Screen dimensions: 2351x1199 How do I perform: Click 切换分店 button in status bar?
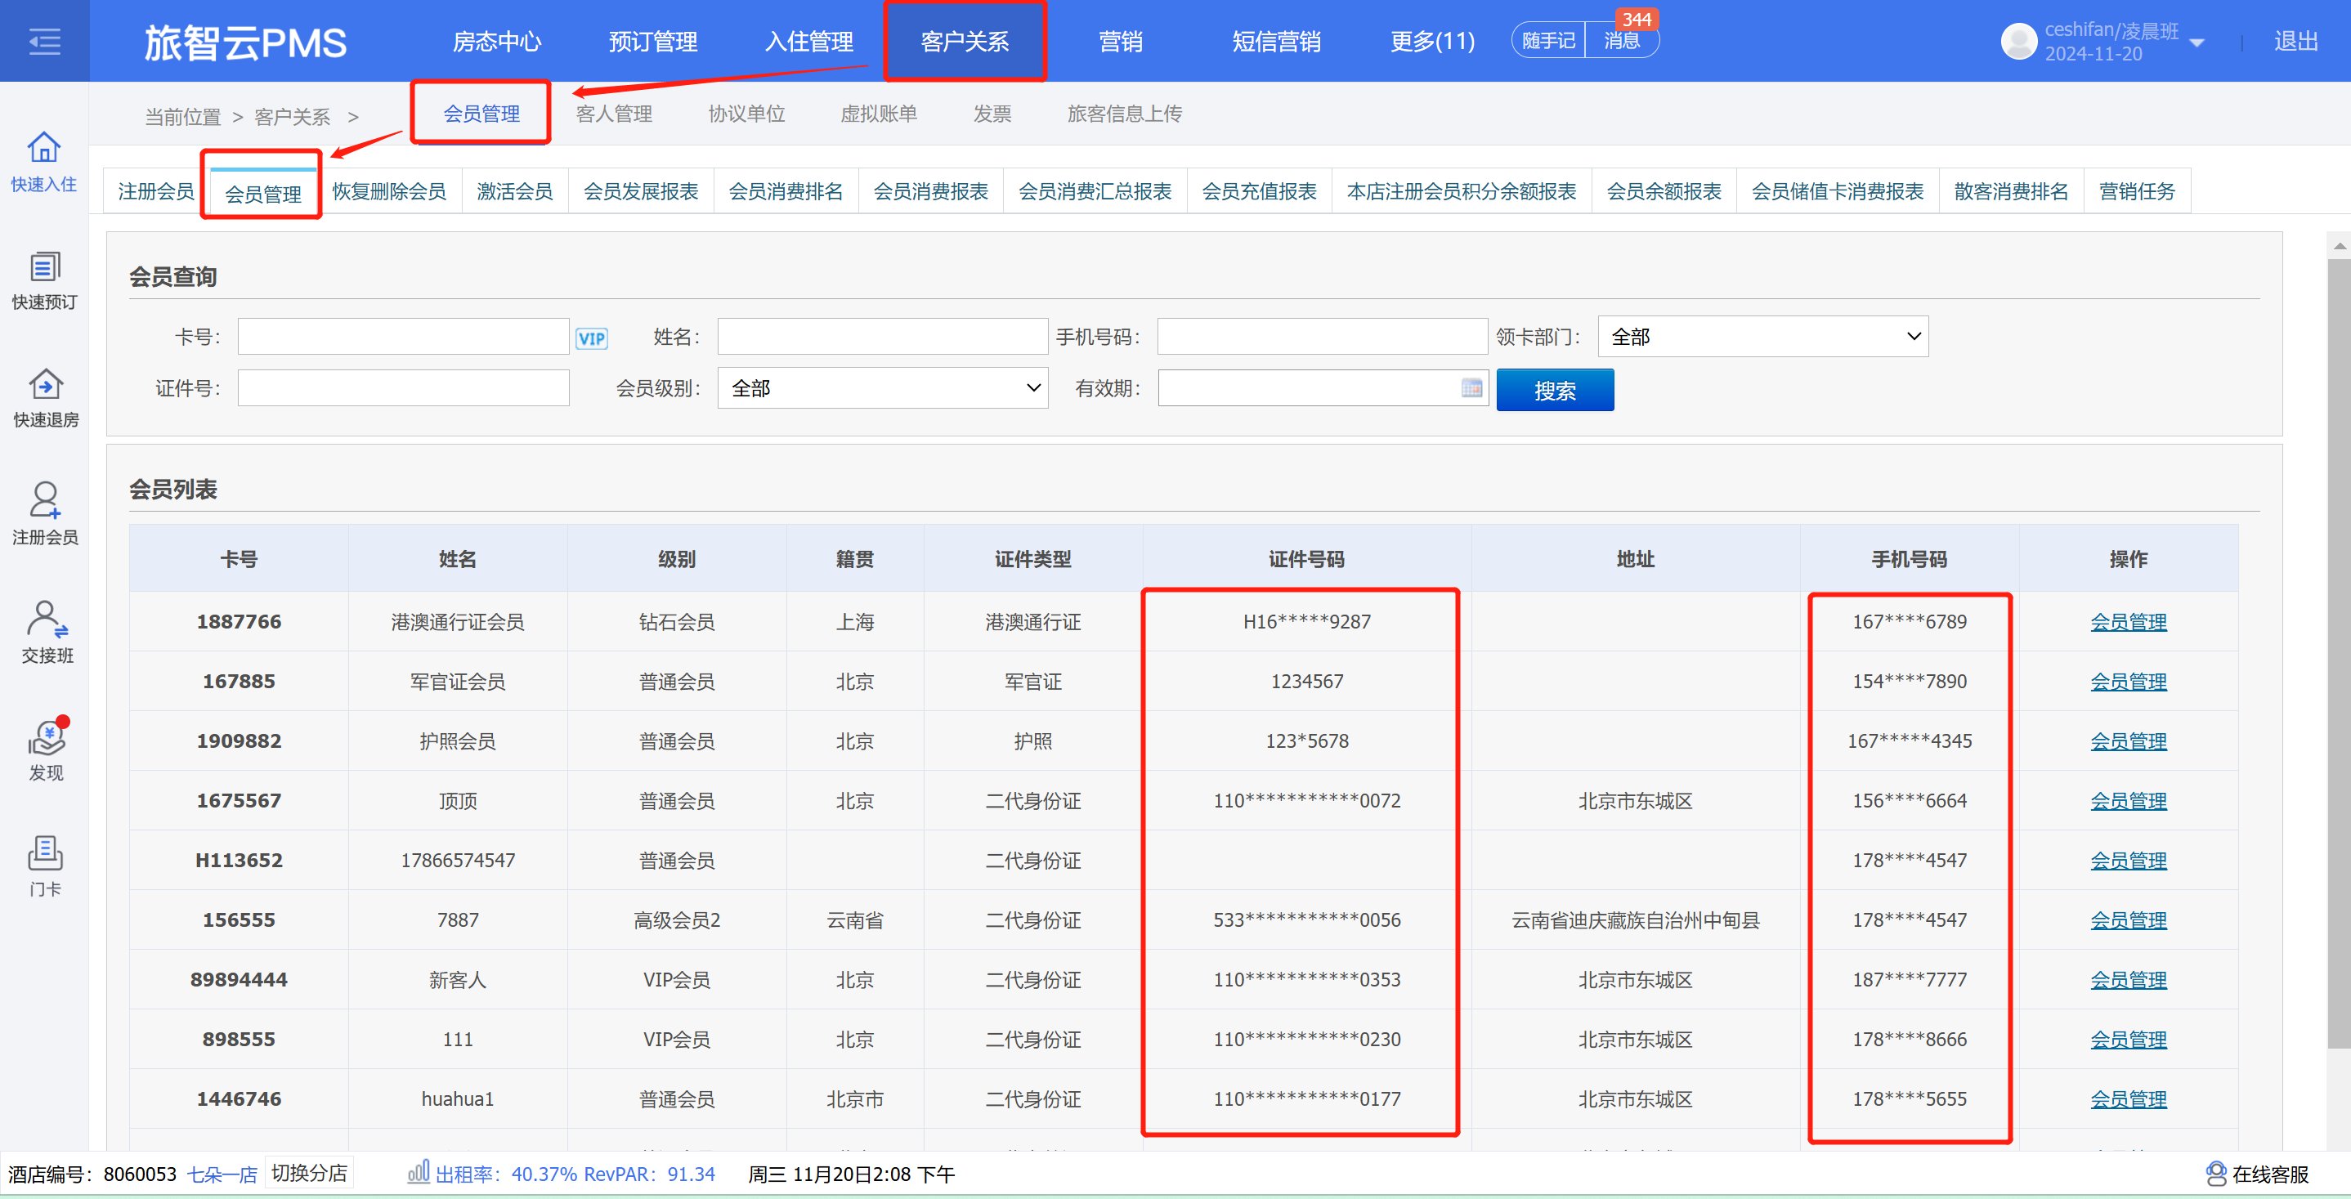pos(309,1173)
